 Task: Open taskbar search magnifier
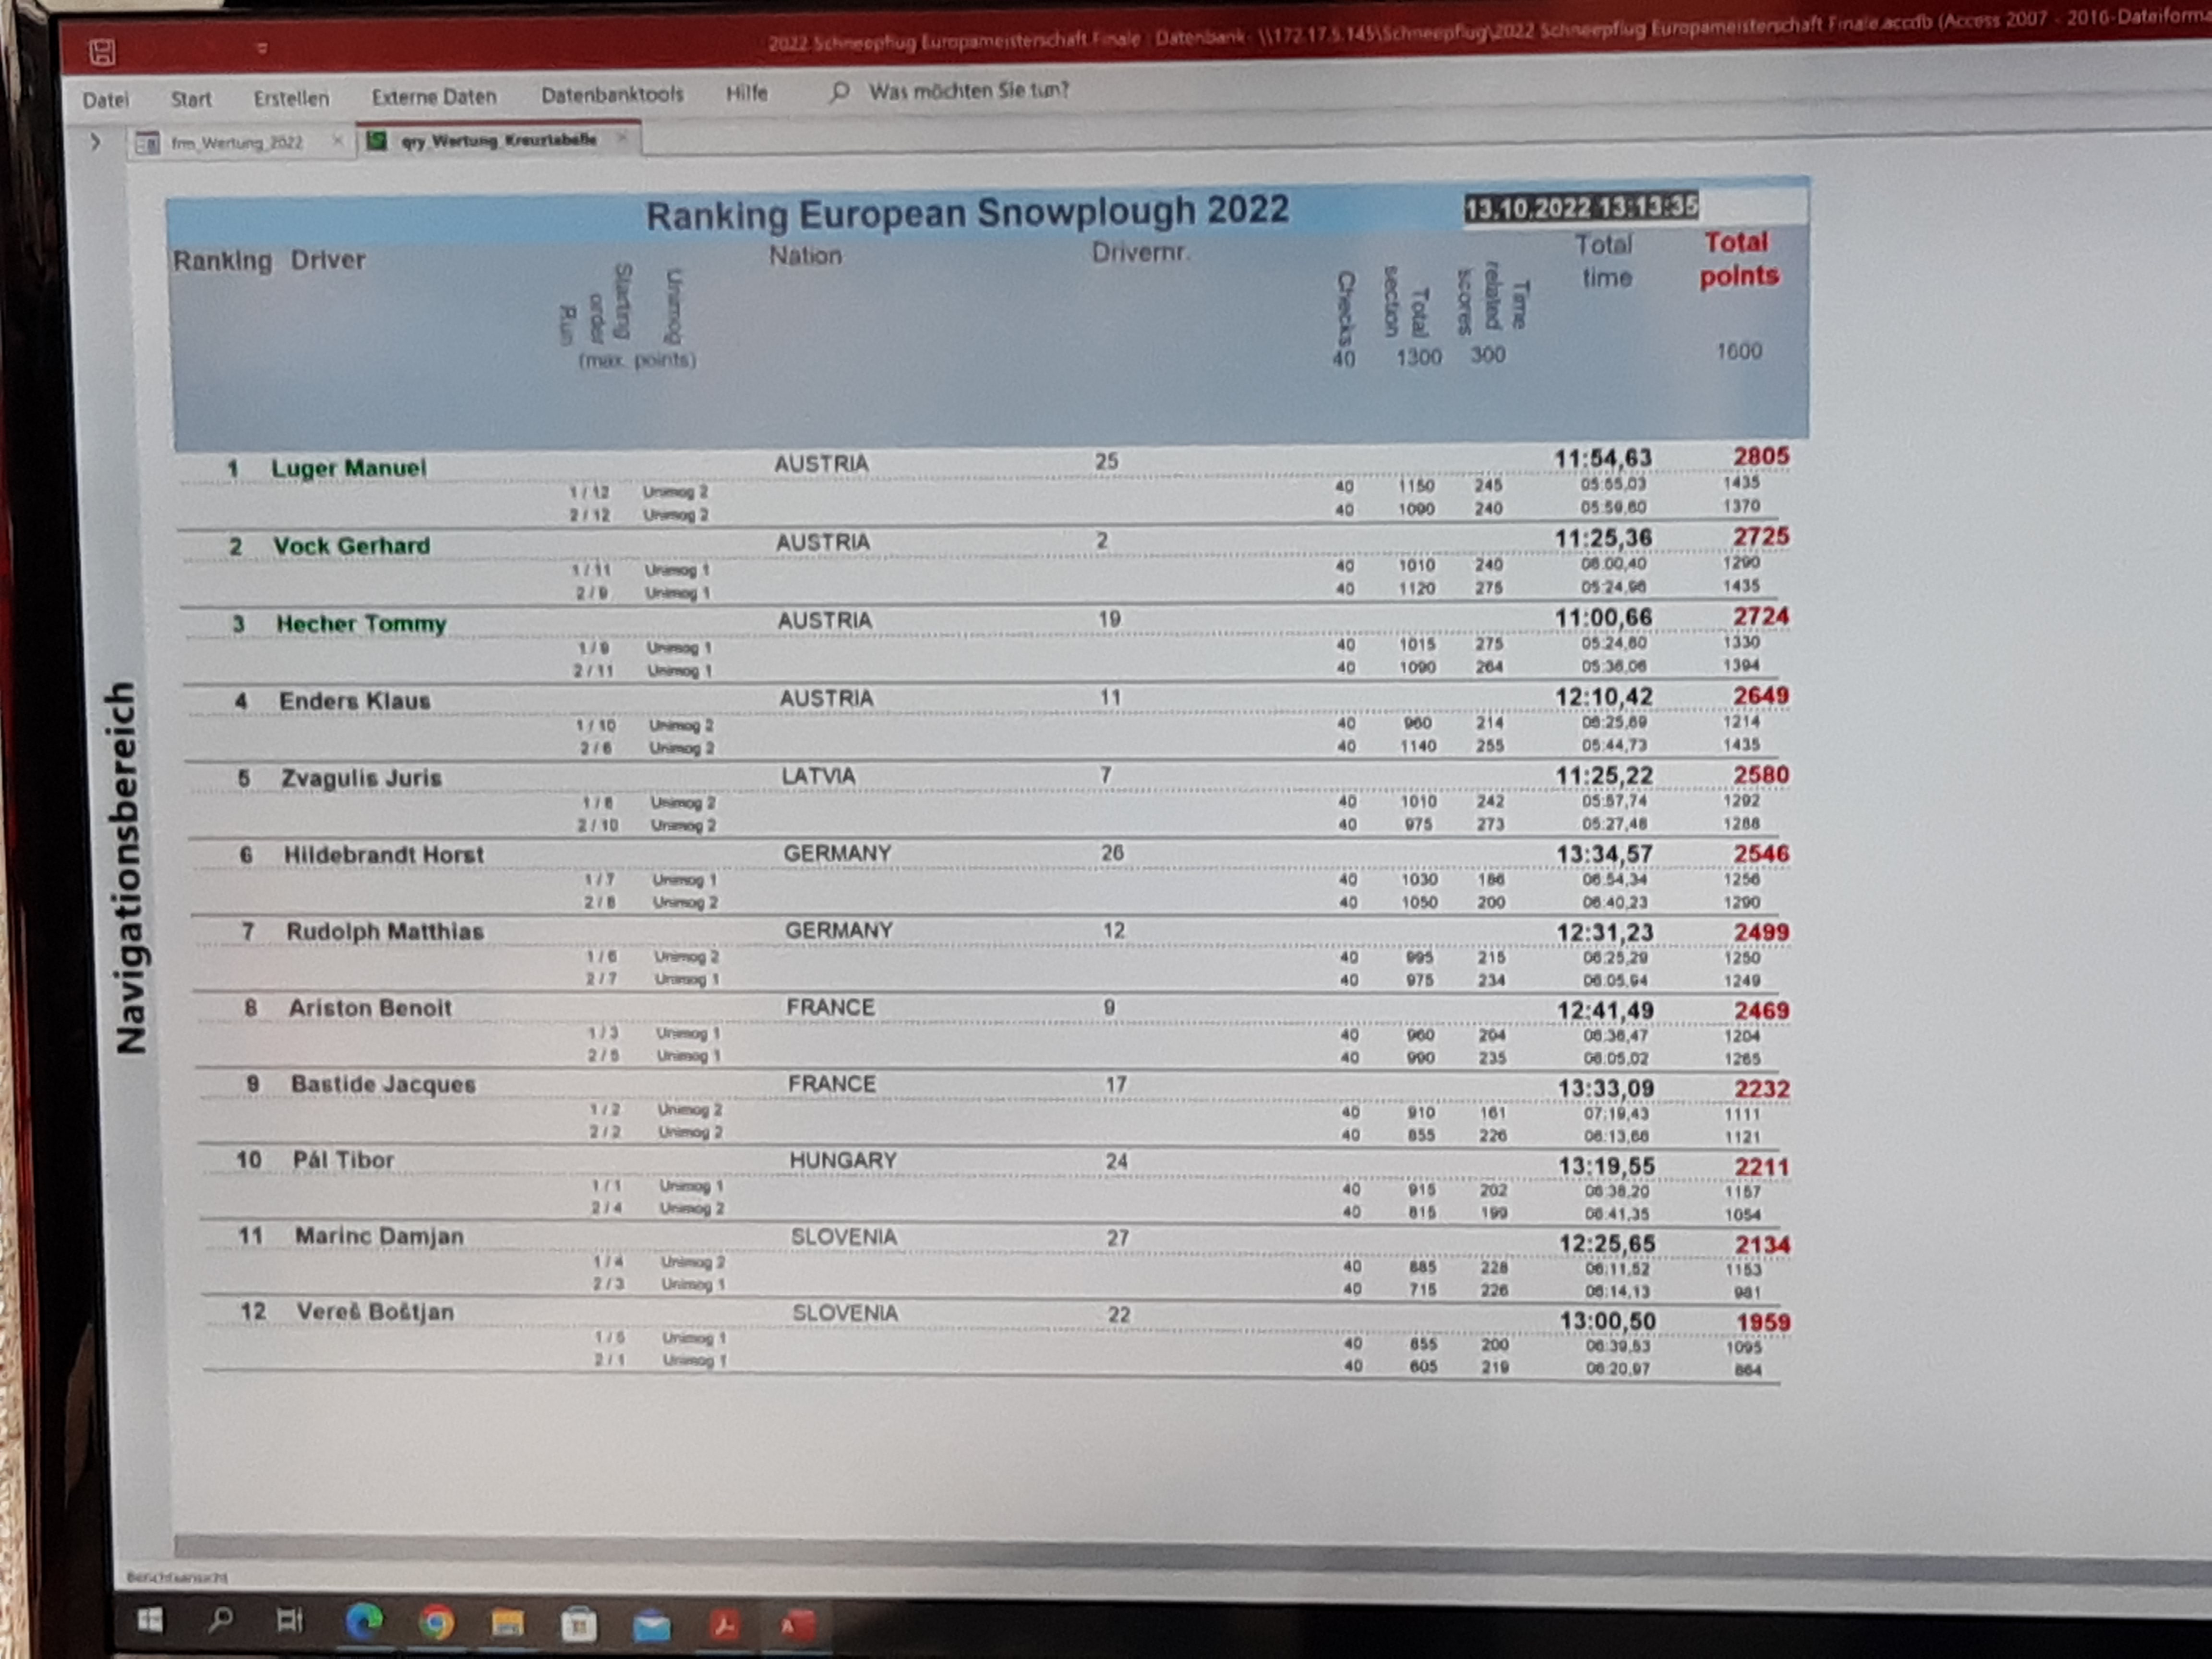coord(220,1620)
